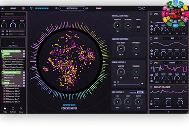Viewport: 189px width, 128px height.
Task: Click the Hide folder icon
Action: coord(5,109)
